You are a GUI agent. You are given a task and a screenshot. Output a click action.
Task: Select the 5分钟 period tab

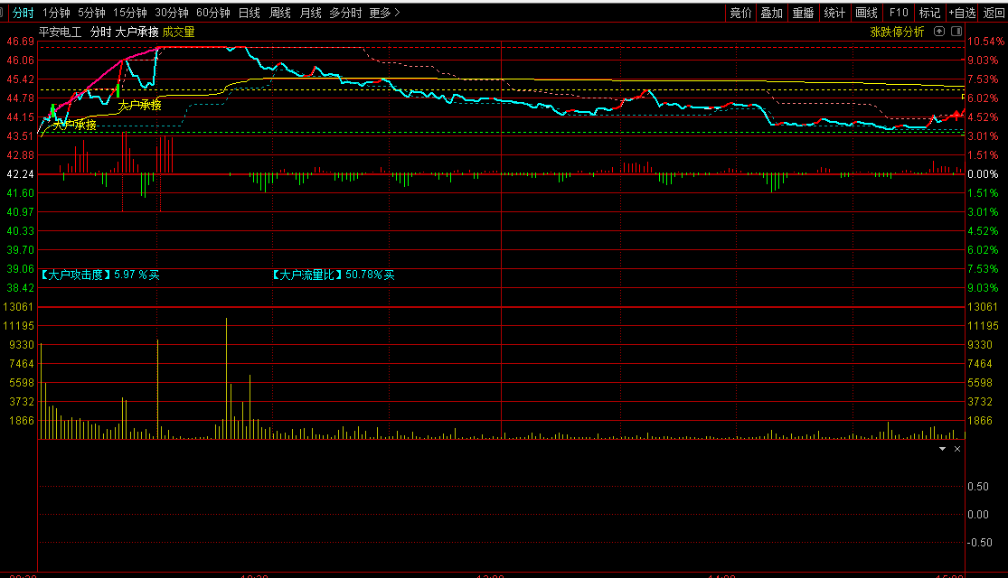91,13
